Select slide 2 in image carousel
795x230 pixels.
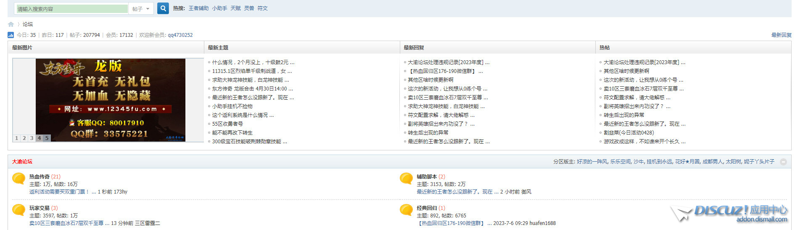tap(24, 138)
